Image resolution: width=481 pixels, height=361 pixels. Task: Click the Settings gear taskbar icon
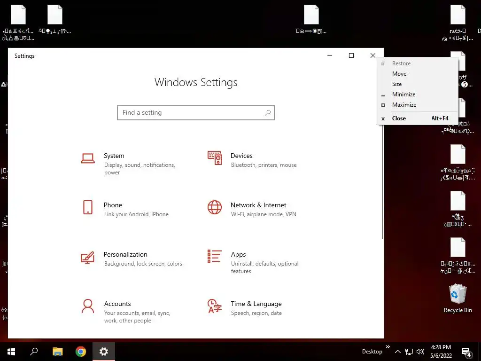(x=104, y=352)
